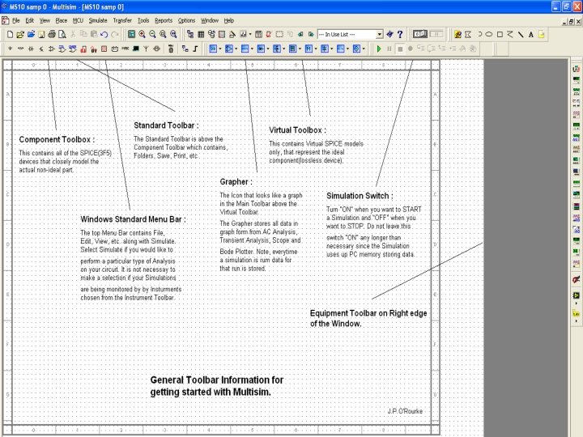The width and height of the screenshot is (583, 437).
Task: Place an Indicator component (red display)
Action: 104,49
